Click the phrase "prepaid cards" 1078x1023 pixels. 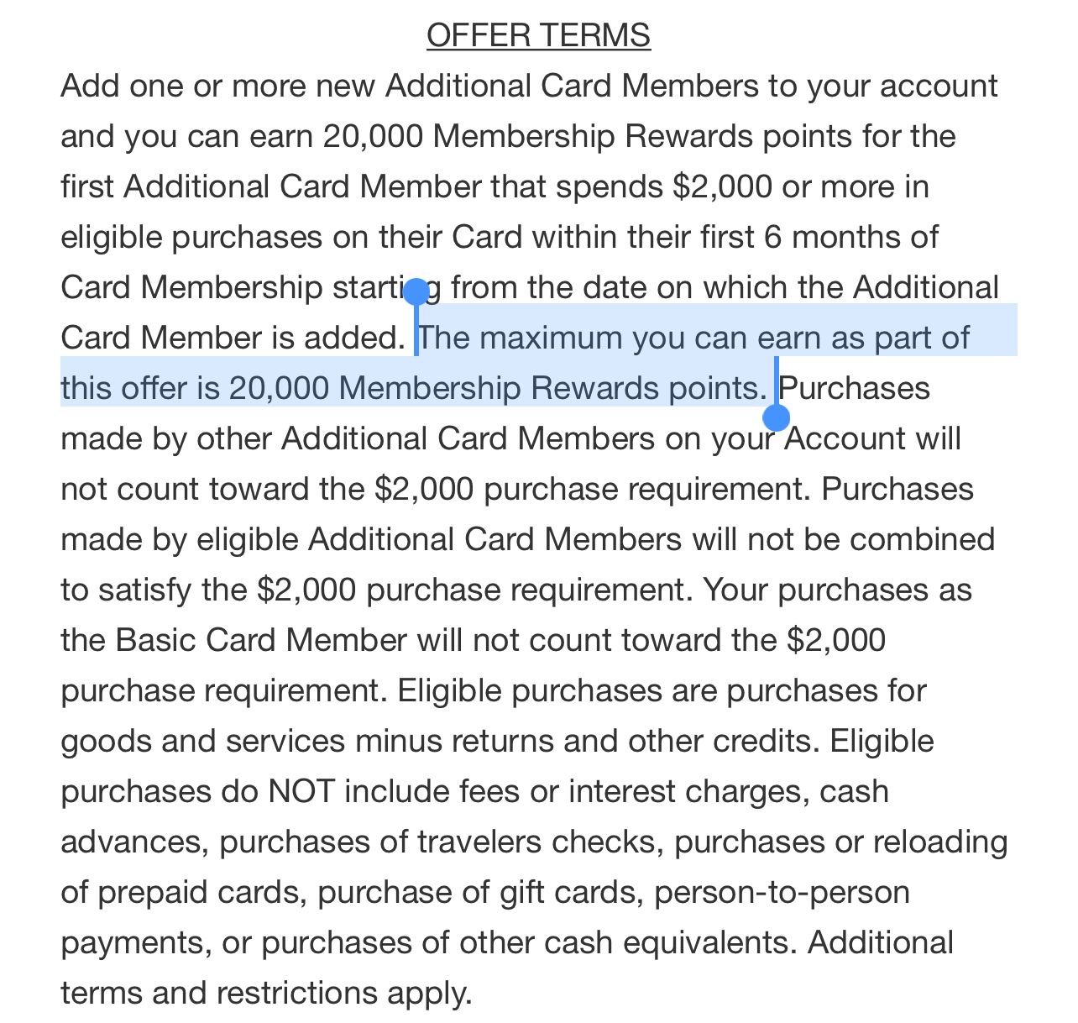[201, 892]
